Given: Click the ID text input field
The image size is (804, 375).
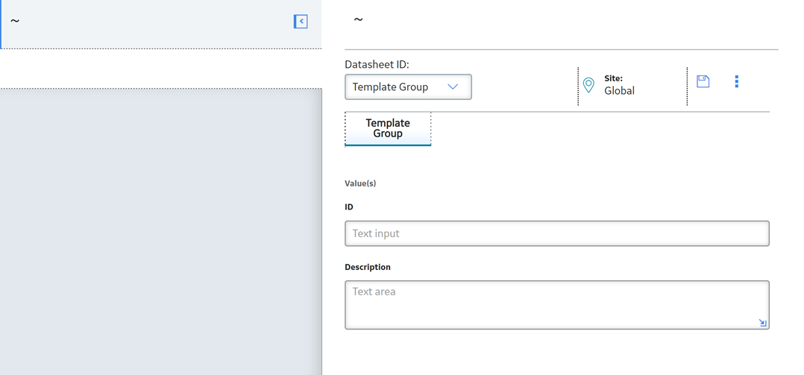Looking at the screenshot, I should [x=557, y=233].
